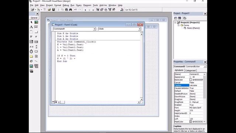Select the Label control tool

tap(31, 27)
